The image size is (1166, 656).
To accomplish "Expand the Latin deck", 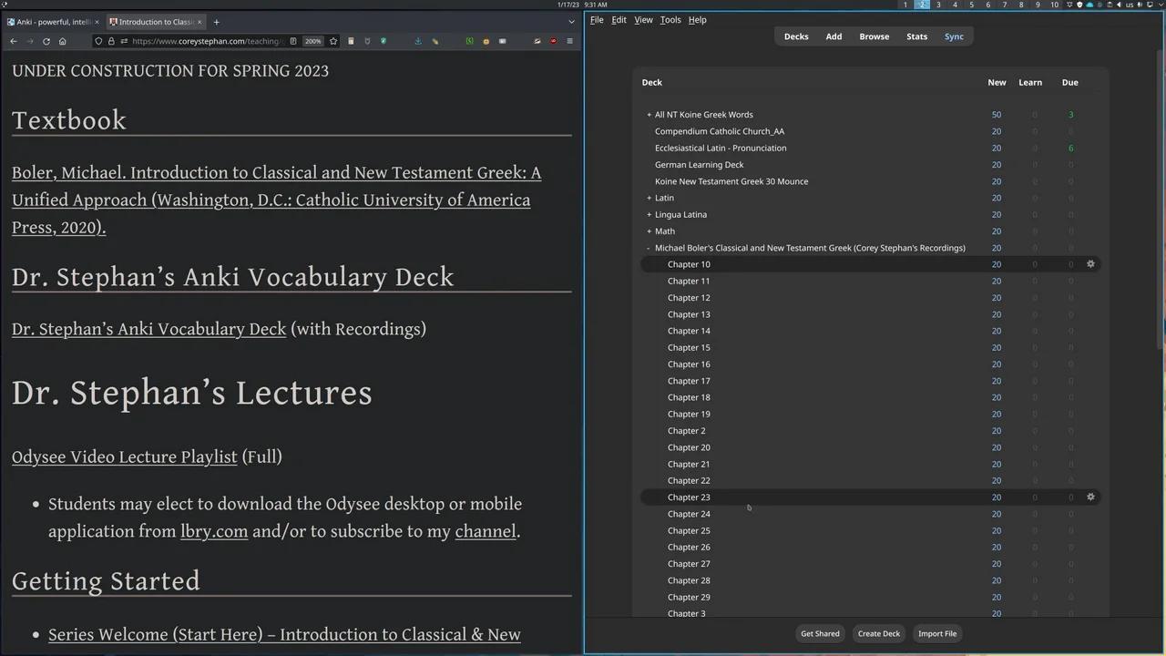I will click(648, 198).
